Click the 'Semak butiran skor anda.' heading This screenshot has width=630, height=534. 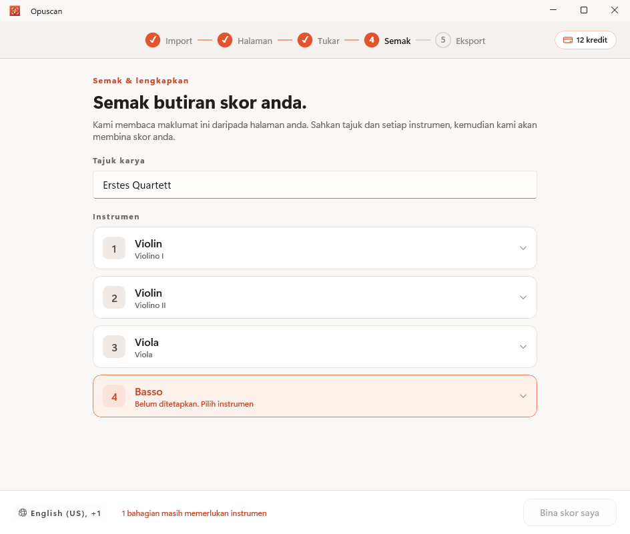[200, 103]
